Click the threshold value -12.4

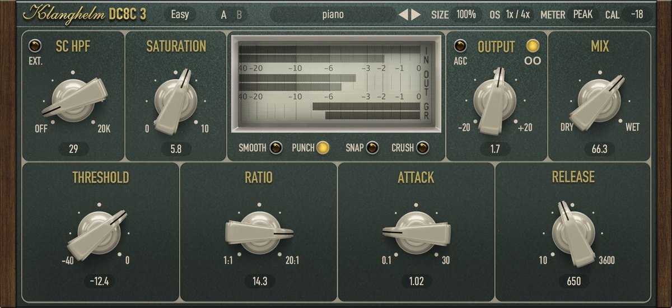(100, 281)
